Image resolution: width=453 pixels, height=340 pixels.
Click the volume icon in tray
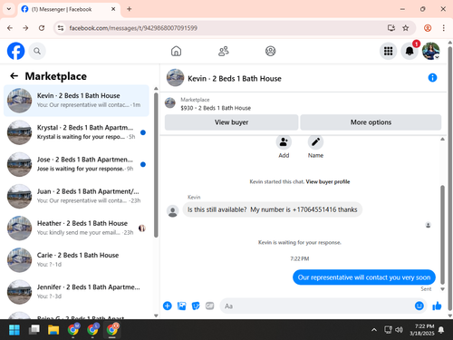tap(399, 330)
